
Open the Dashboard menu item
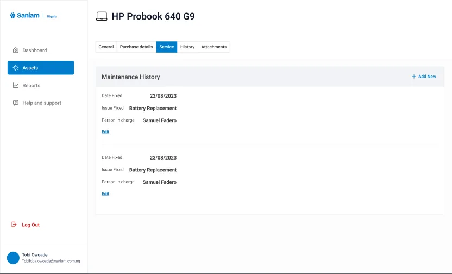pyautogui.click(x=41, y=50)
